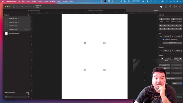Distribute layers by bottom edges

tap(168, 29)
